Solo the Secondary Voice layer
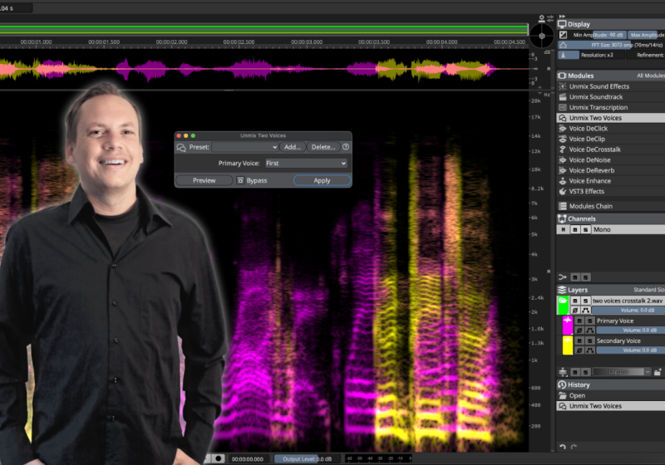665x465 pixels. [589, 341]
